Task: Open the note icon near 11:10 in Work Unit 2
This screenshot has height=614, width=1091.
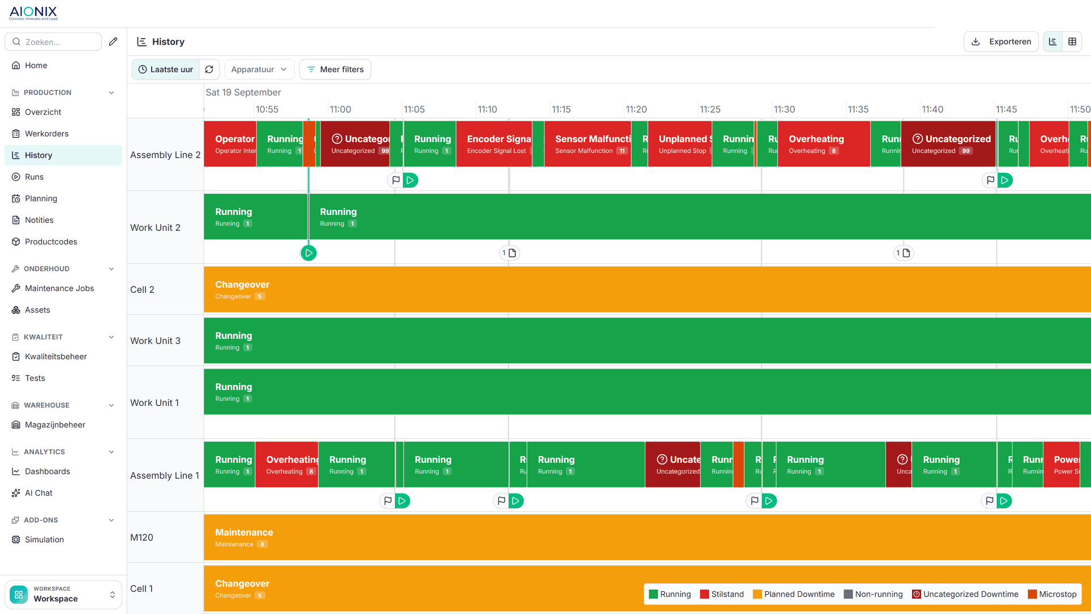Action: tap(510, 253)
